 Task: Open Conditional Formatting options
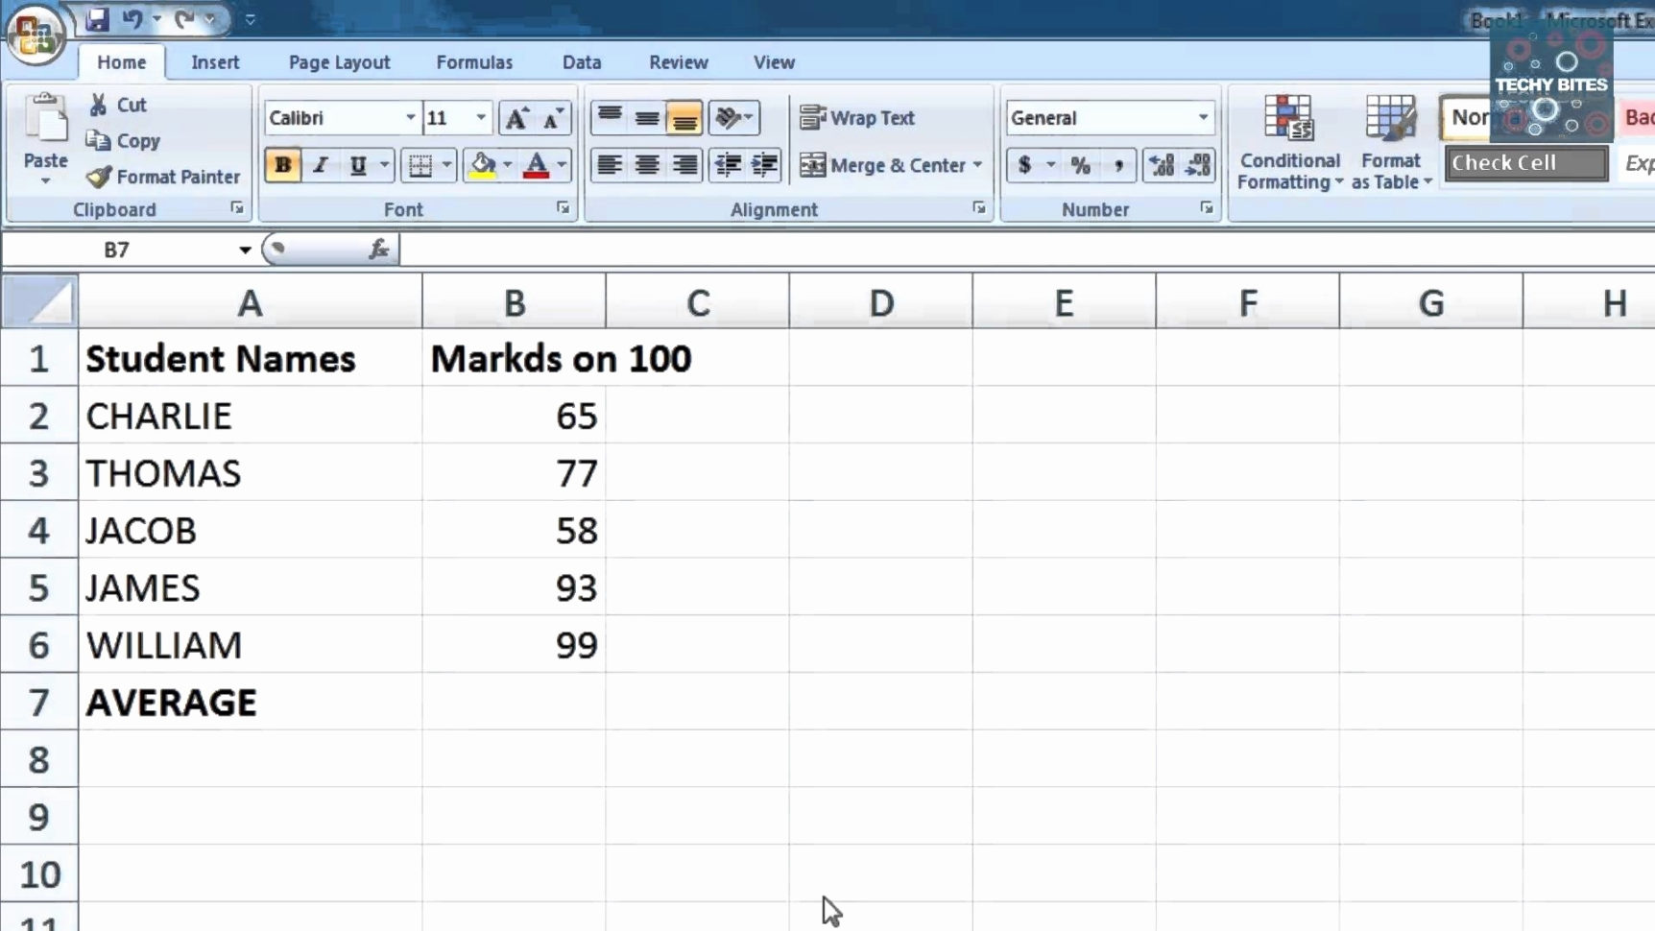coord(1289,144)
